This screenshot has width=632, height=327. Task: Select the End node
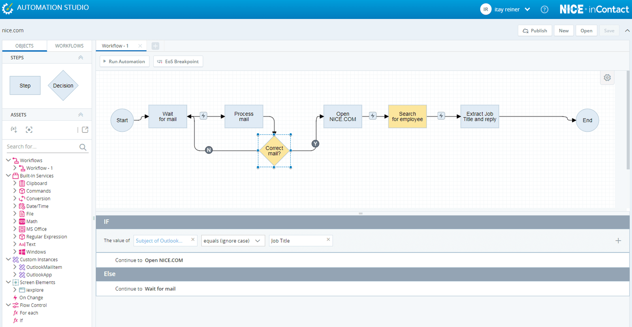point(587,120)
